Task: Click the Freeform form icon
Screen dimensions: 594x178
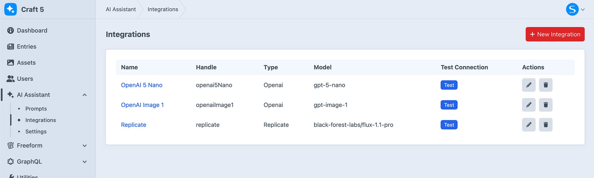Action: pyautogui.click(x=10, y=145)
